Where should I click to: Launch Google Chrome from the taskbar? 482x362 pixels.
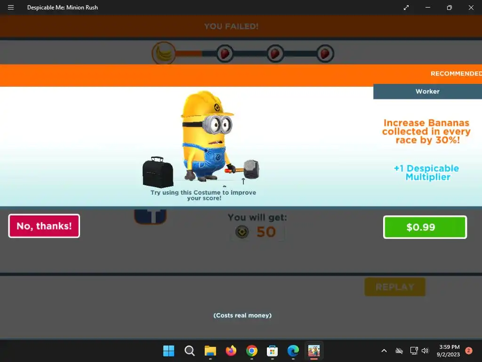tap(252, 351)
